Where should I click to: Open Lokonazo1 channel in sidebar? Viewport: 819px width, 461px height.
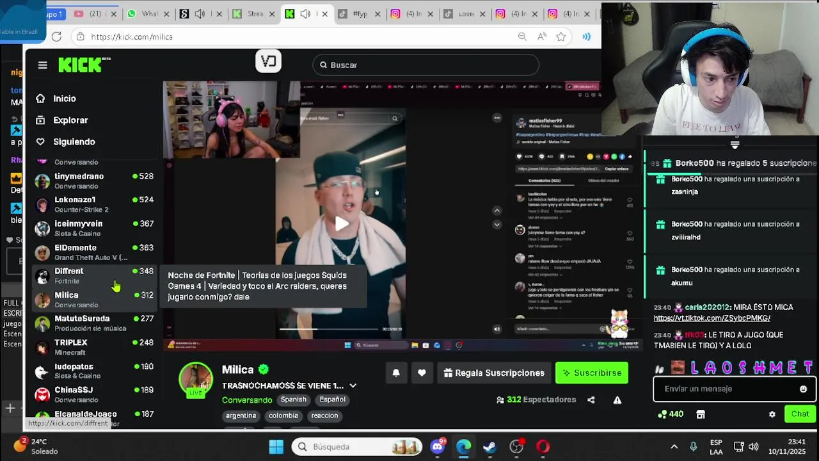[x=95, y=204]
